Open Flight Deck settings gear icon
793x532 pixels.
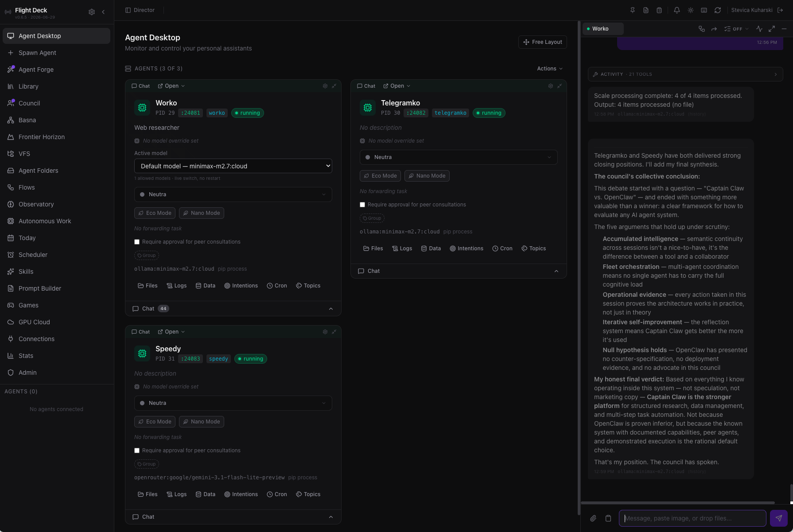[92, 12]
